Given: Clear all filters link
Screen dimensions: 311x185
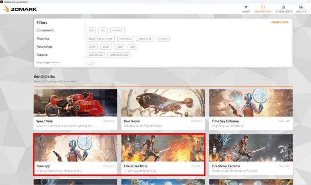Looking at the screenshot, I should tap(280, 22).
